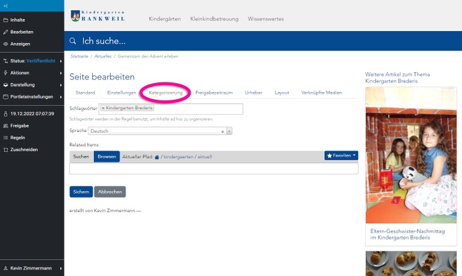Open the Kevin Zimmermann user menu
This screenshot has height=276, width=462.
tap(32, 268)
